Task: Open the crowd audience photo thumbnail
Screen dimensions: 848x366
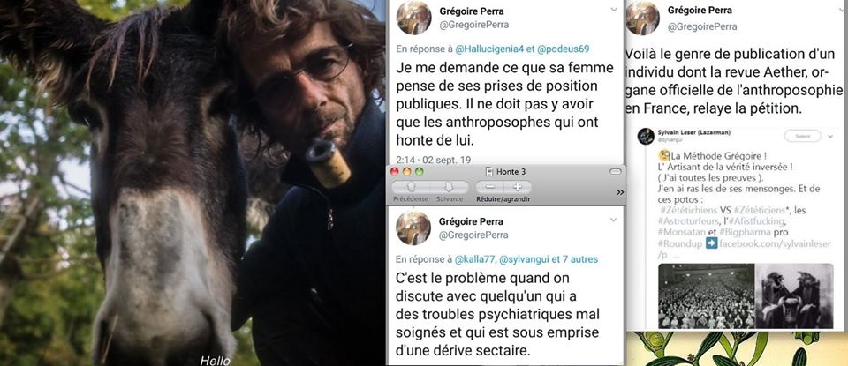Action: (x=707, y=295)
